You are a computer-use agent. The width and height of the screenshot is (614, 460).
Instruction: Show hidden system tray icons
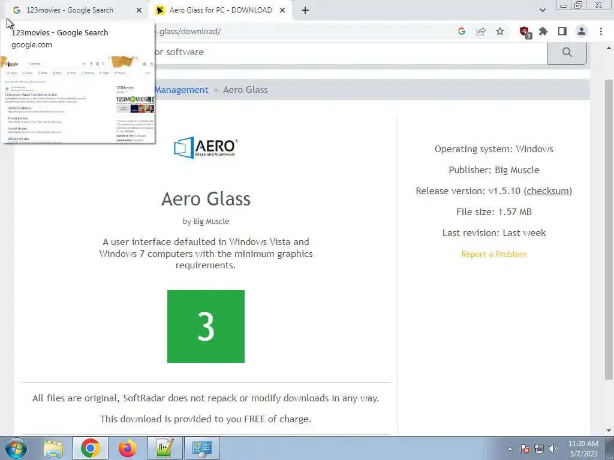pos(510,449)
